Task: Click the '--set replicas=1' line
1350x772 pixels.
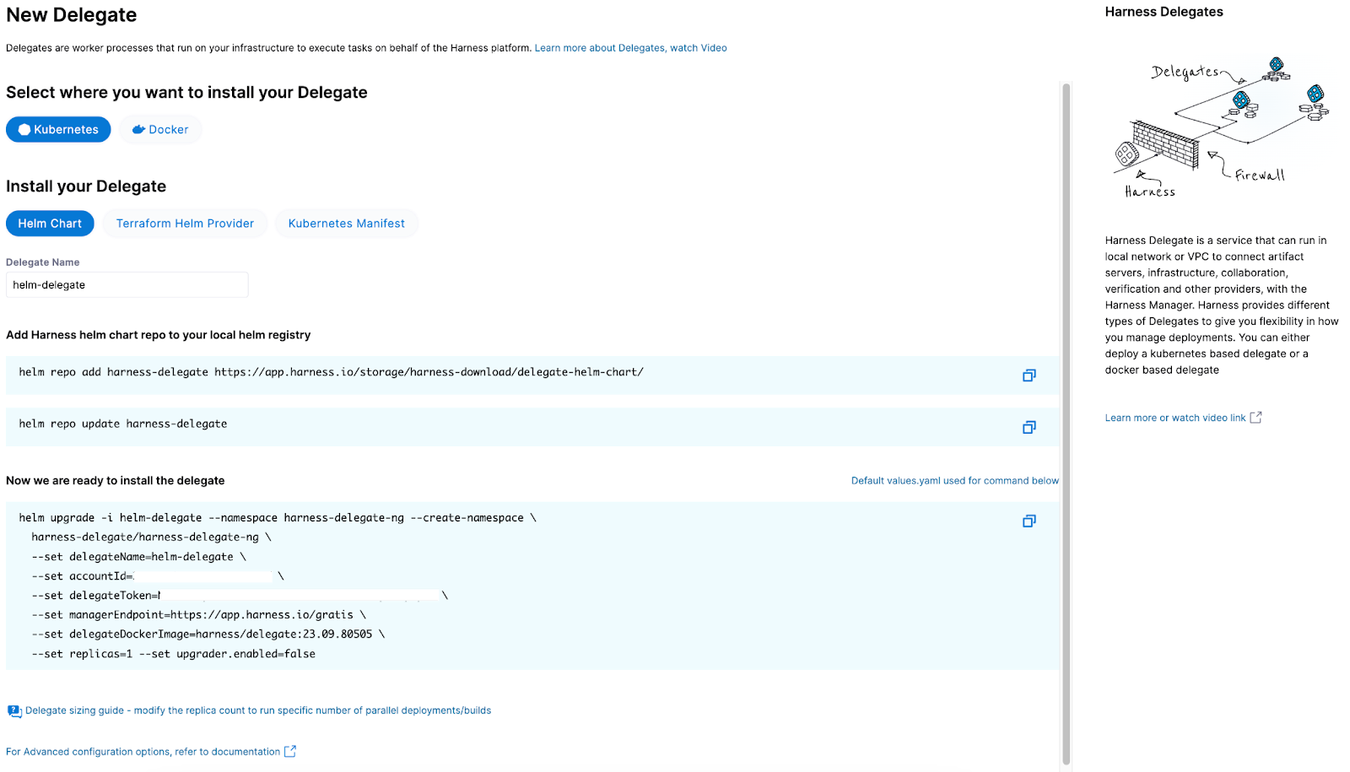Action: (x=173, y=654)
